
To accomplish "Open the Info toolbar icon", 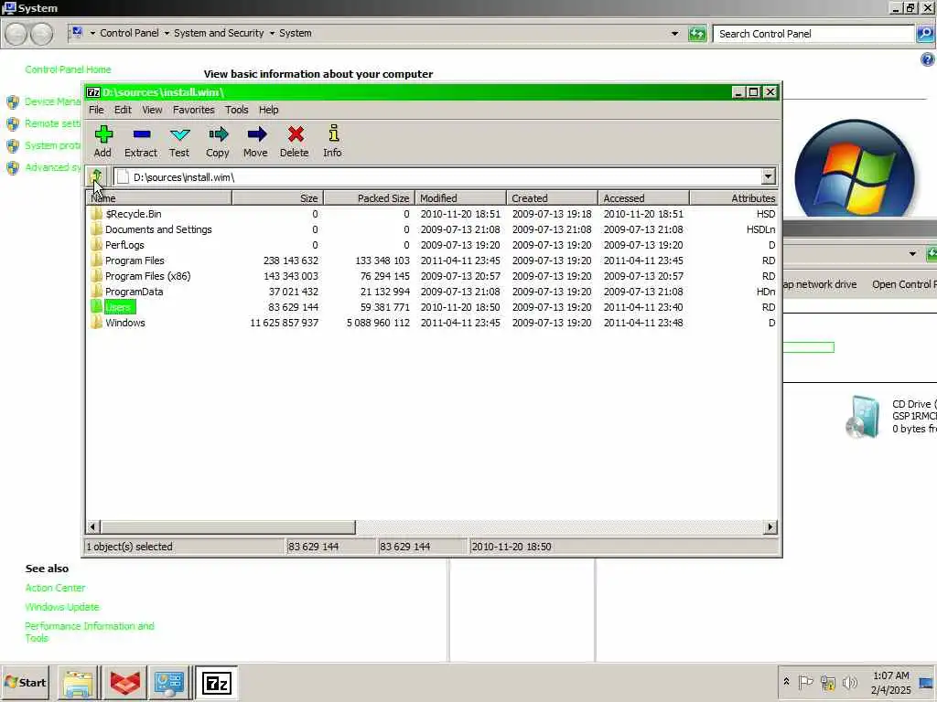I will [x=333, y=141].
